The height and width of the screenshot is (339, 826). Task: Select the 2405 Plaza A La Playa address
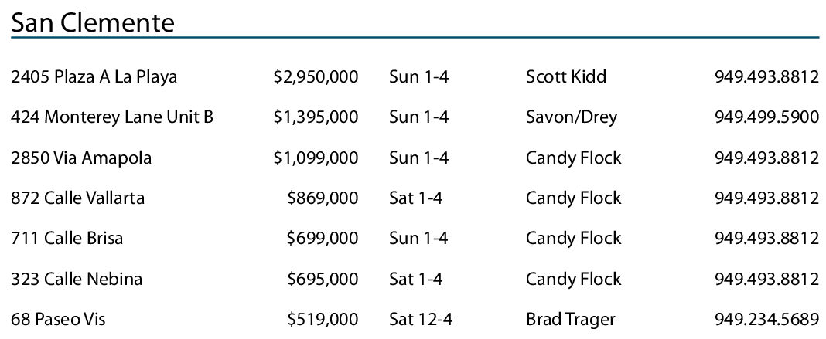coord(94,77)
